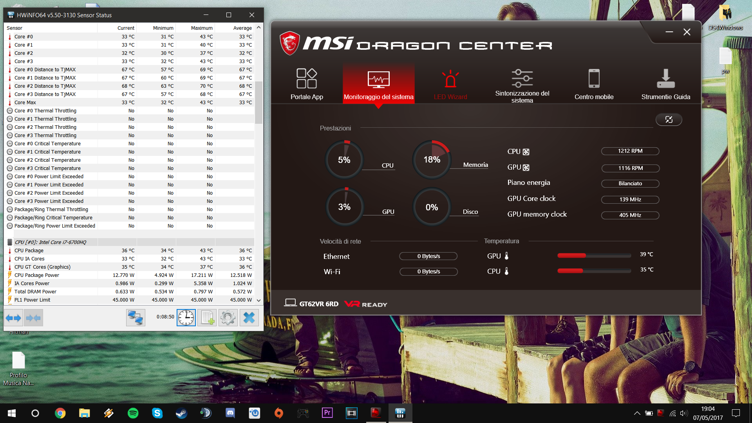Click the GPU thermometer icon
752x423 pixels.
point(506,256)
